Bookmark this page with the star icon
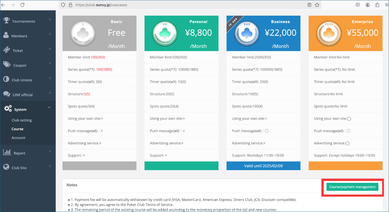This screenshot has width=389, height=212. click(x=317, y=5)
